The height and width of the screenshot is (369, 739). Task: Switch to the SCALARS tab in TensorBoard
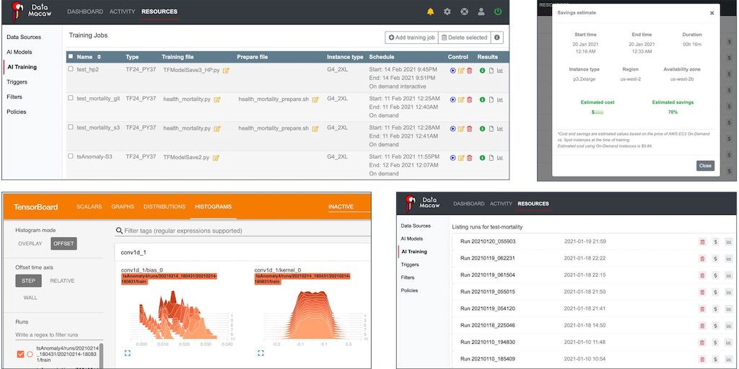89,207
